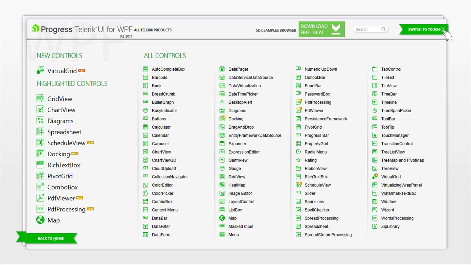
Task: Click the PivotGrid icon in Highlighted Controls
Action: 40,176
